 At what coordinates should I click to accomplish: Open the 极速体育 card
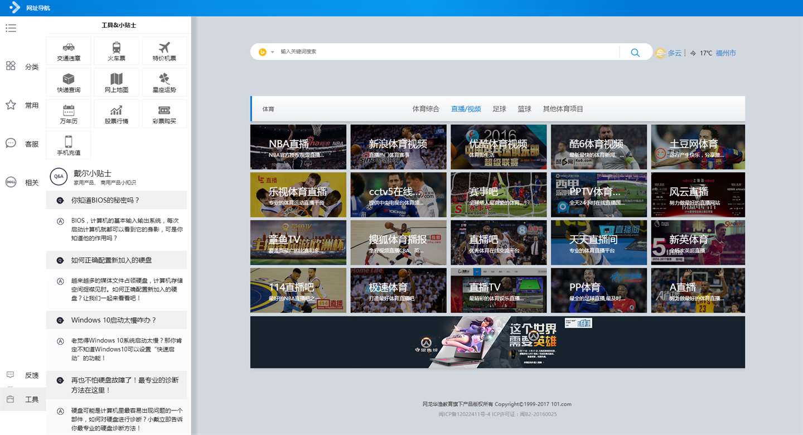tap(399, 291)
